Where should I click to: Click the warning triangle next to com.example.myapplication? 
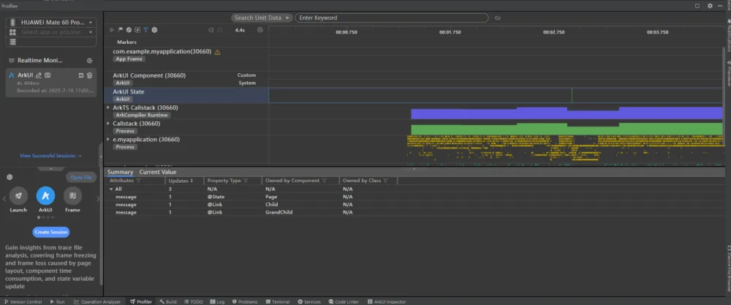(x=217, y=52)
